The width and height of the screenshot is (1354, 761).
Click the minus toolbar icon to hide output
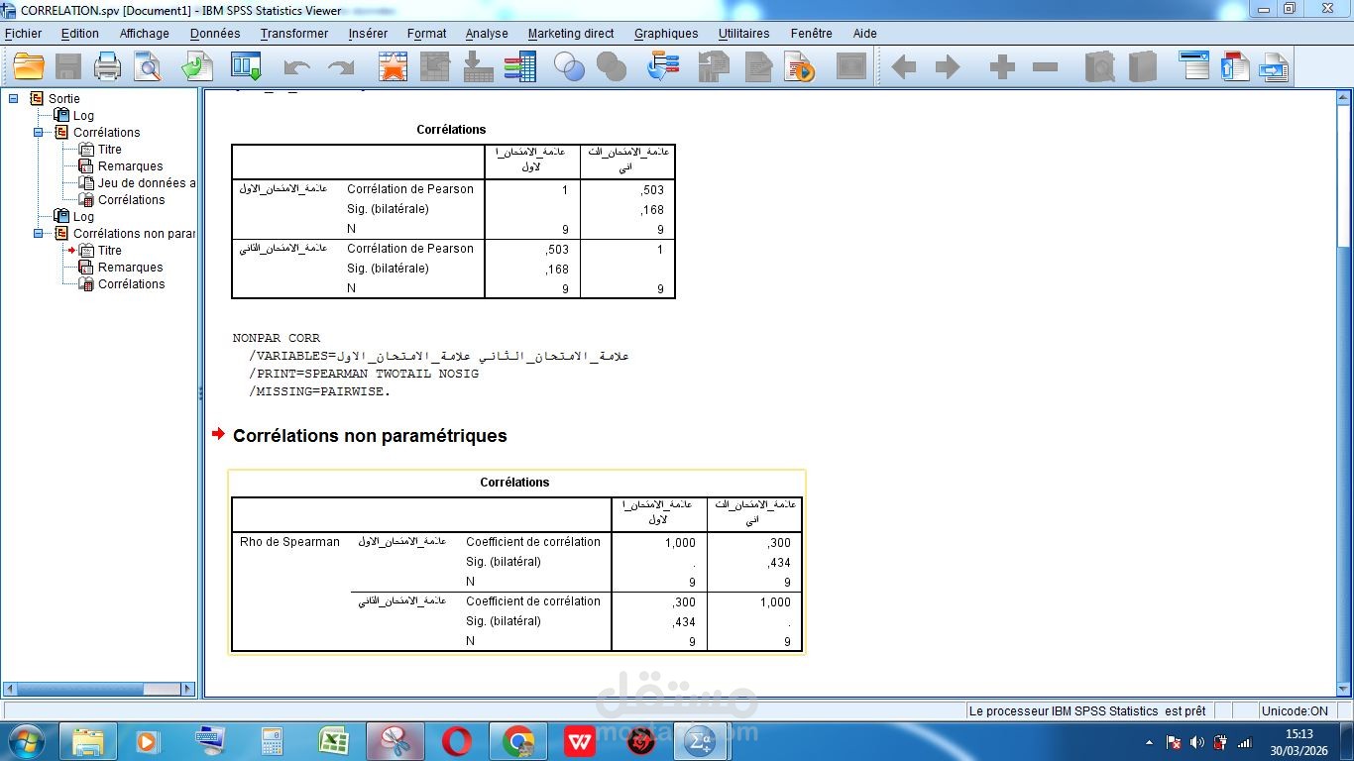pyautogui.click(x=1045, y=67)
